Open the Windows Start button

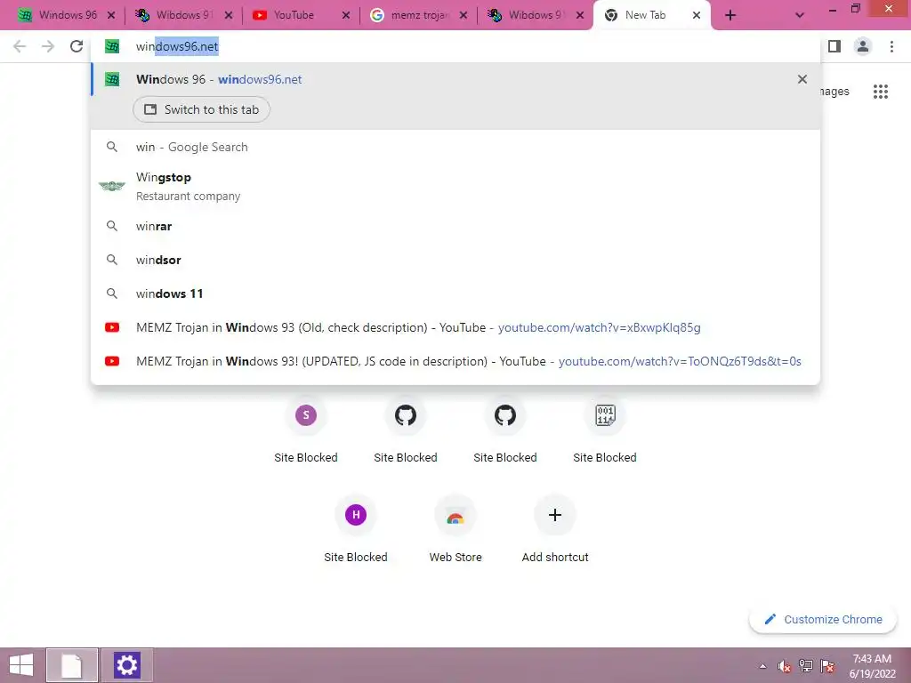[21, 665]
